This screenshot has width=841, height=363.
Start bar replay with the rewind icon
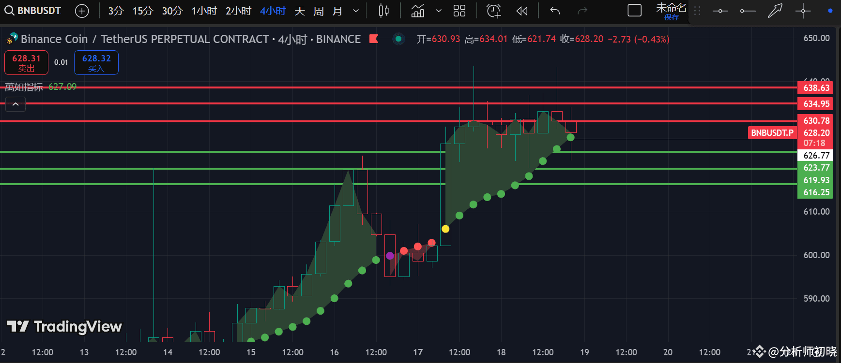tap(522, 11)
